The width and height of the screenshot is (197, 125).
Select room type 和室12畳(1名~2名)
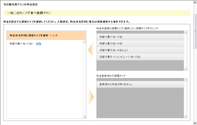point(140,37)
